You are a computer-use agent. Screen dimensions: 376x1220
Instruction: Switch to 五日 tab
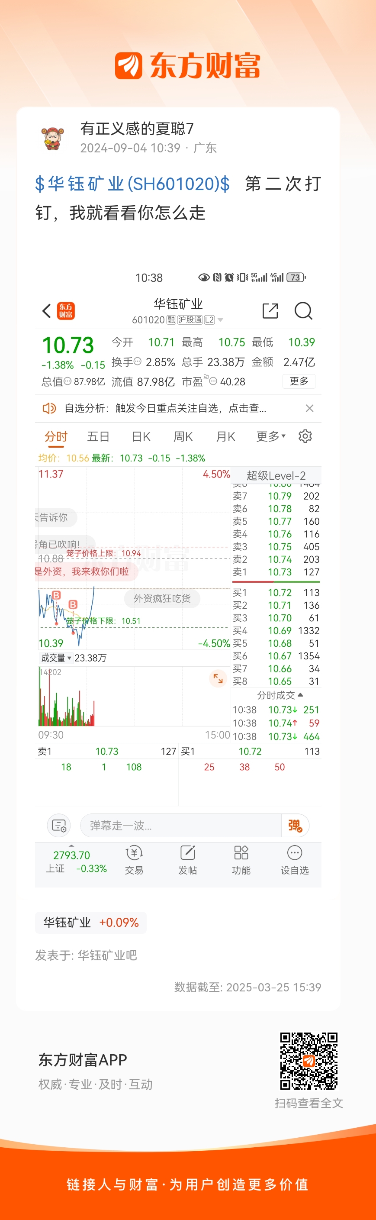[98, 436]
